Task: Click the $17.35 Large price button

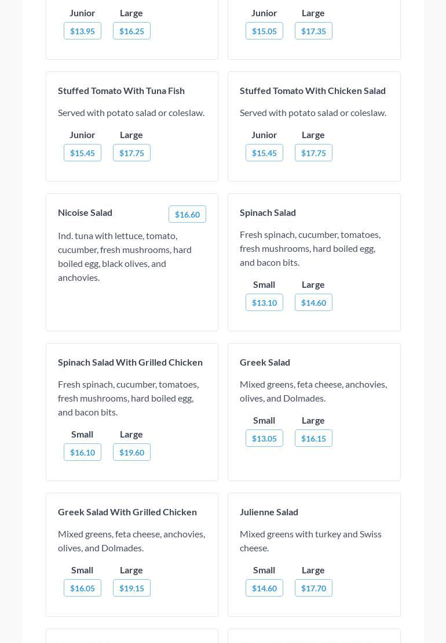Action: tap(313, 31)
